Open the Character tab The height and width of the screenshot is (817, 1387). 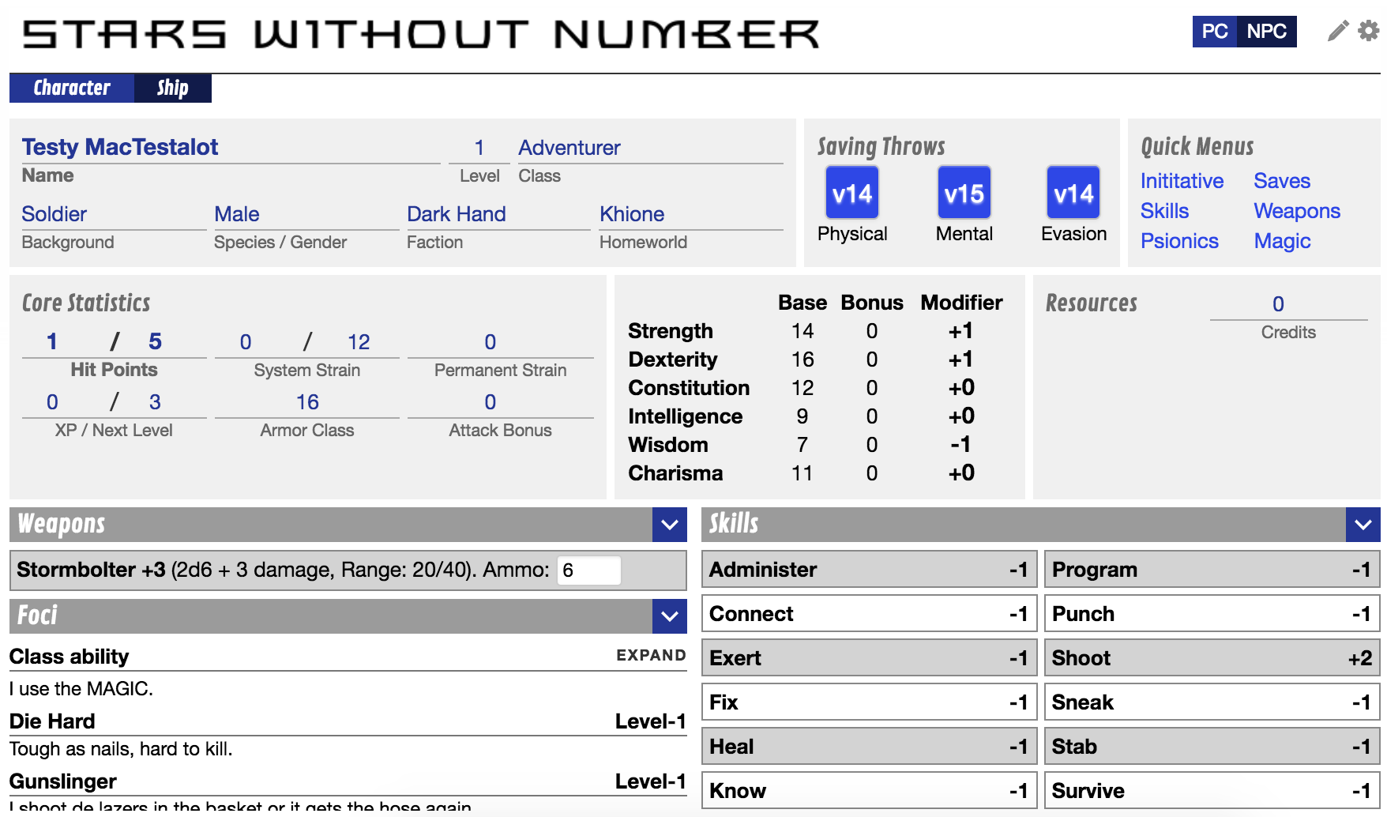72,88
